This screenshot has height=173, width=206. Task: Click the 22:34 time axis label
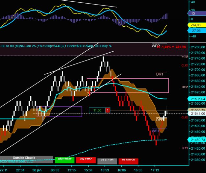20,170
